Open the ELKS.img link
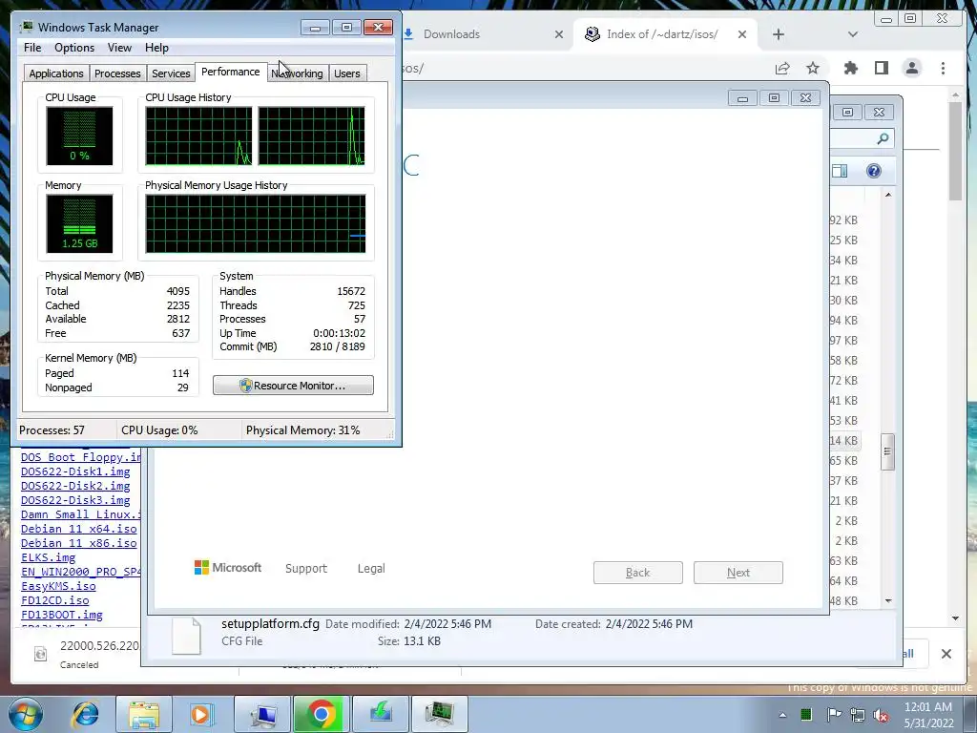Viewport: 977px width, 733px height. click(x=48, y=557)
